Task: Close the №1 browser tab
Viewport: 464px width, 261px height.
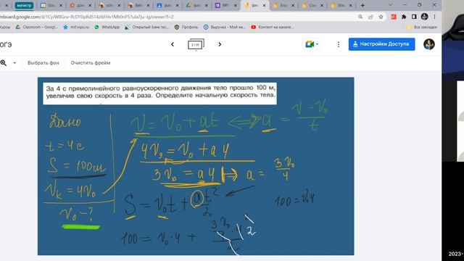Action: click(235, 5)
